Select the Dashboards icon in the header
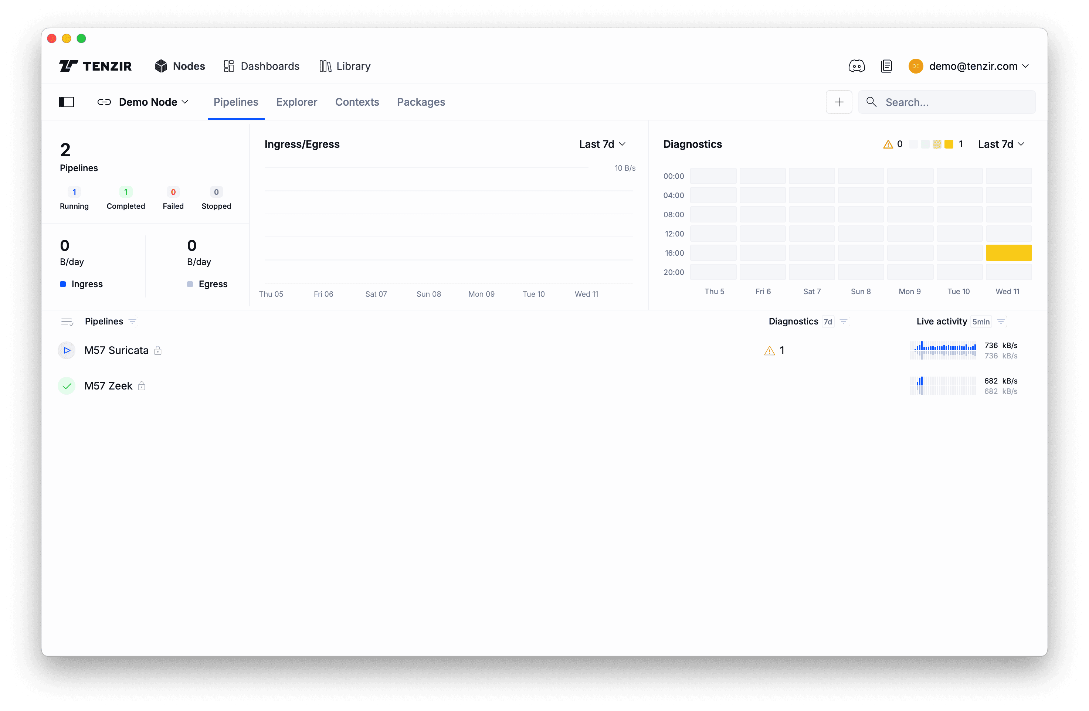 coord(229,66)
